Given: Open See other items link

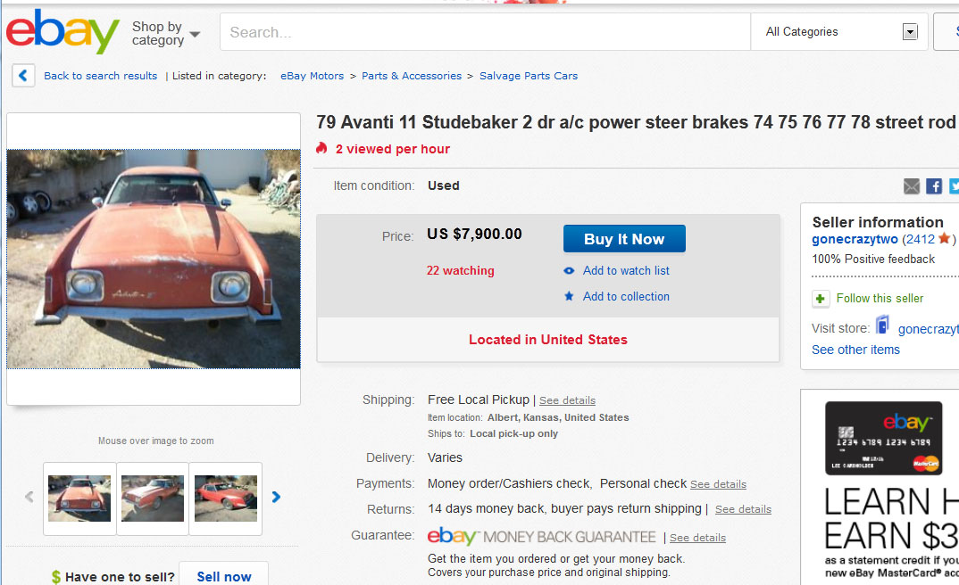Looking at the screenshot, I should pyautogui.click(x=855, y=350).
